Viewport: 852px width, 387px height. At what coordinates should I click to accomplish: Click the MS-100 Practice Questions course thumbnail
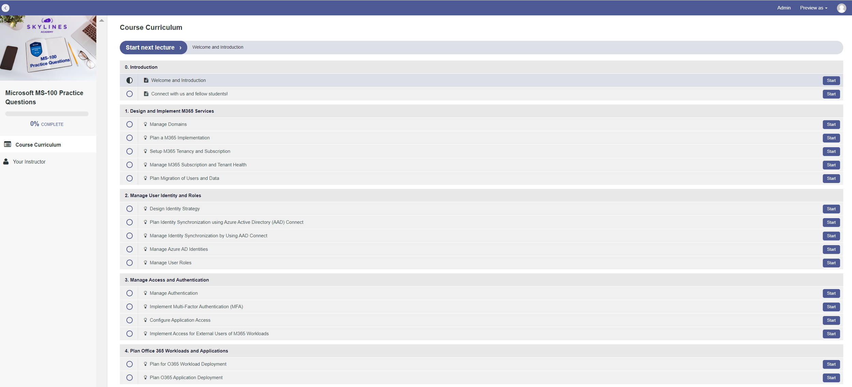click(48, 48)
